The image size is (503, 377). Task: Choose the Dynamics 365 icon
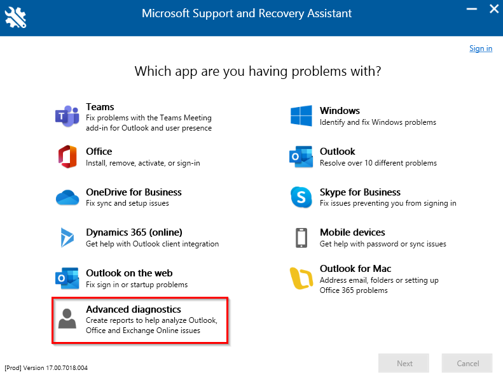click(67, 238)
